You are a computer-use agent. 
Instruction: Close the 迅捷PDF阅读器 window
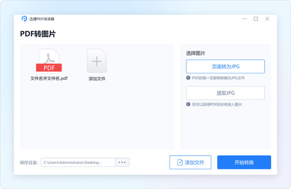[267, 19]
